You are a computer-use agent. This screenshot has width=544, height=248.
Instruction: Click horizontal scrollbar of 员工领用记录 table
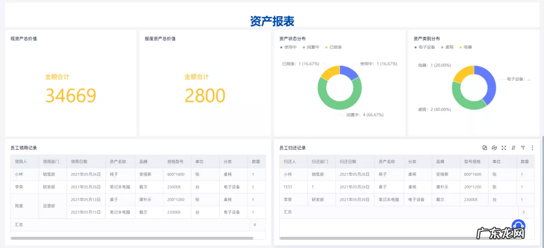[132, 238]
